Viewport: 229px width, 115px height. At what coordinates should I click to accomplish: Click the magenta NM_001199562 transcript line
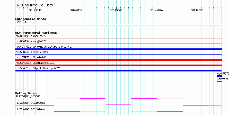(x=118, y=105)
